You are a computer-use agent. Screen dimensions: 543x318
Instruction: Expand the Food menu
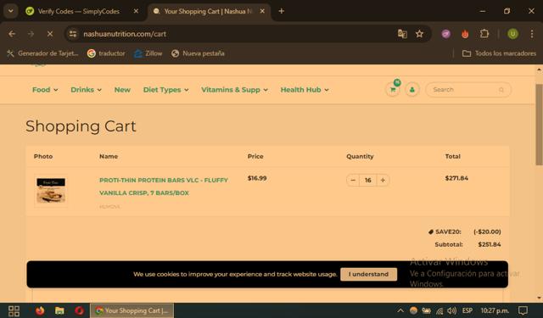[45, 90]
